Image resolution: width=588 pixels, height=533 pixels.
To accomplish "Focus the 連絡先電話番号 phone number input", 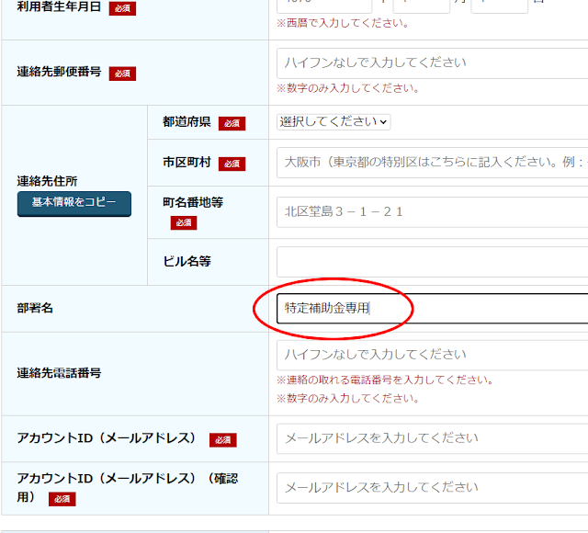I will [x=432, y=355].
